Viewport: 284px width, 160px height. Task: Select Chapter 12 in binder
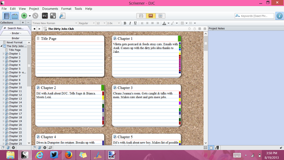click(15, 95)
